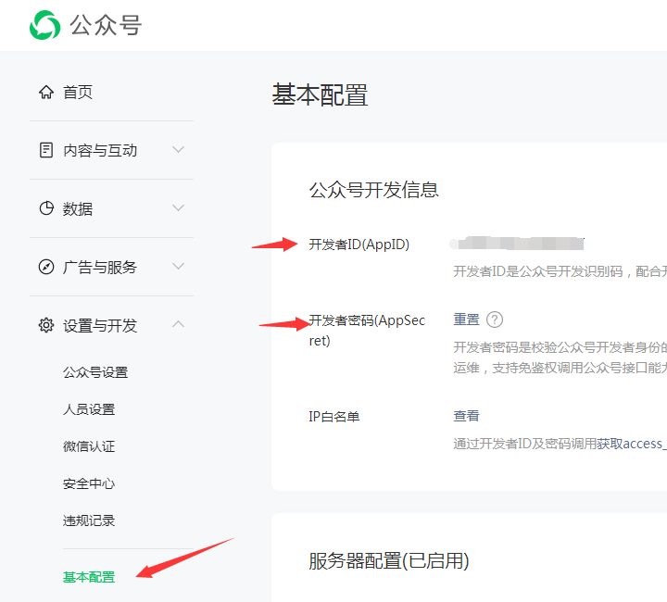Open the 公众号设置 submenu item
Screen dimensions: 667x602
click(x=95, y=372)
